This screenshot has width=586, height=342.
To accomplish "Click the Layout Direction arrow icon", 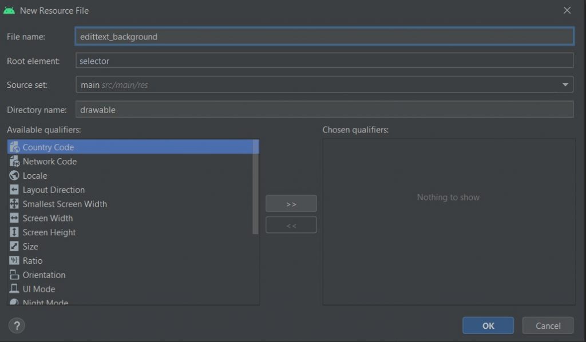I will pos(14,190).
